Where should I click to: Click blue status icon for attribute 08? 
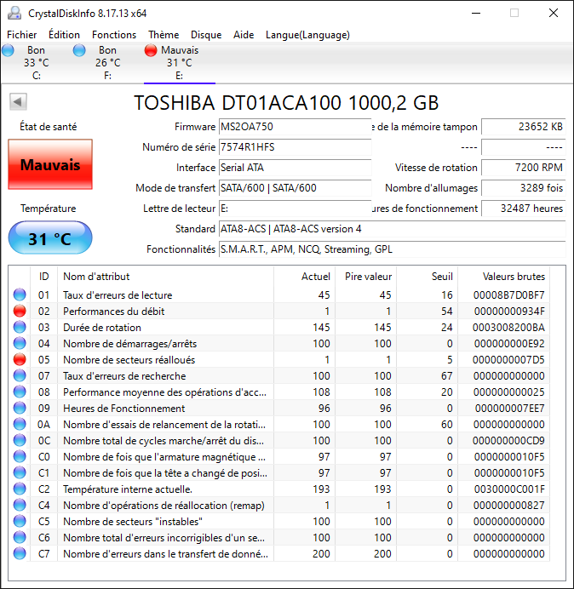coord(20,392)
